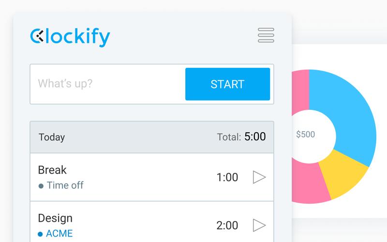The image size is (387, 242).
Task: Open the hamburger menu icon
Action: (x=266, y=35)
